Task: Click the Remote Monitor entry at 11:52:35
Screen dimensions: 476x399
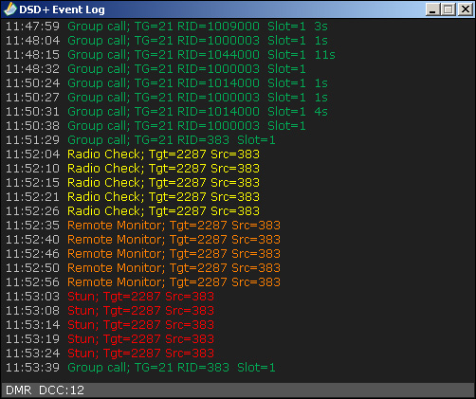Action: pos(143,226)
